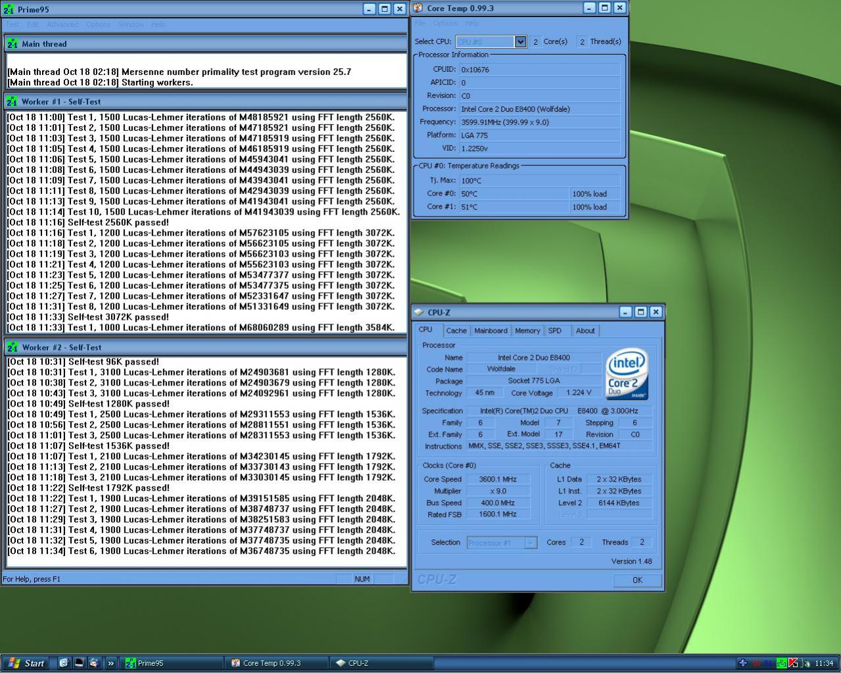Open the Help menu in Prime95

(x=158, y=24)
